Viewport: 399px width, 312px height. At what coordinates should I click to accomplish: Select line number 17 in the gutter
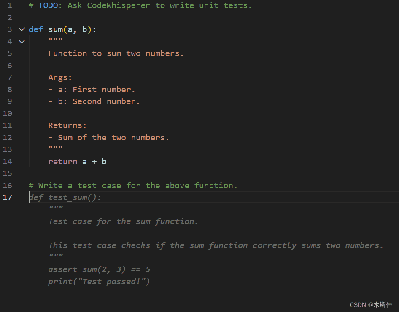point(8,197)
